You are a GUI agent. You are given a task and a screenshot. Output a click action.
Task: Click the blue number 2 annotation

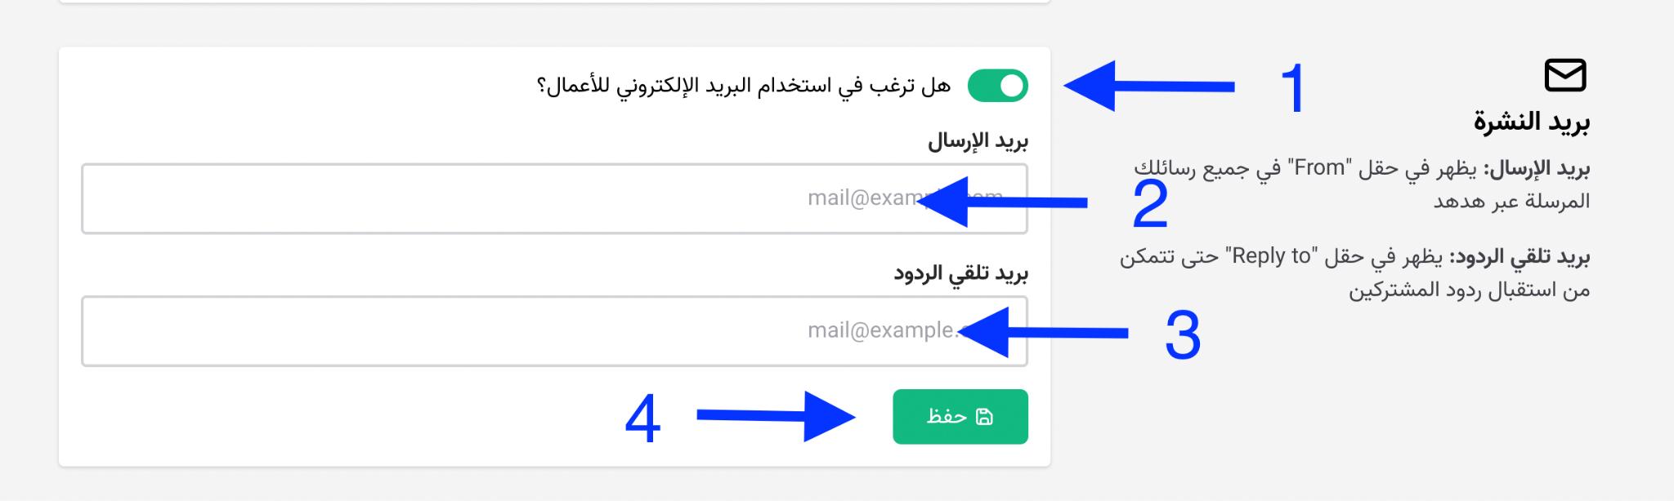click(1150, 205)
